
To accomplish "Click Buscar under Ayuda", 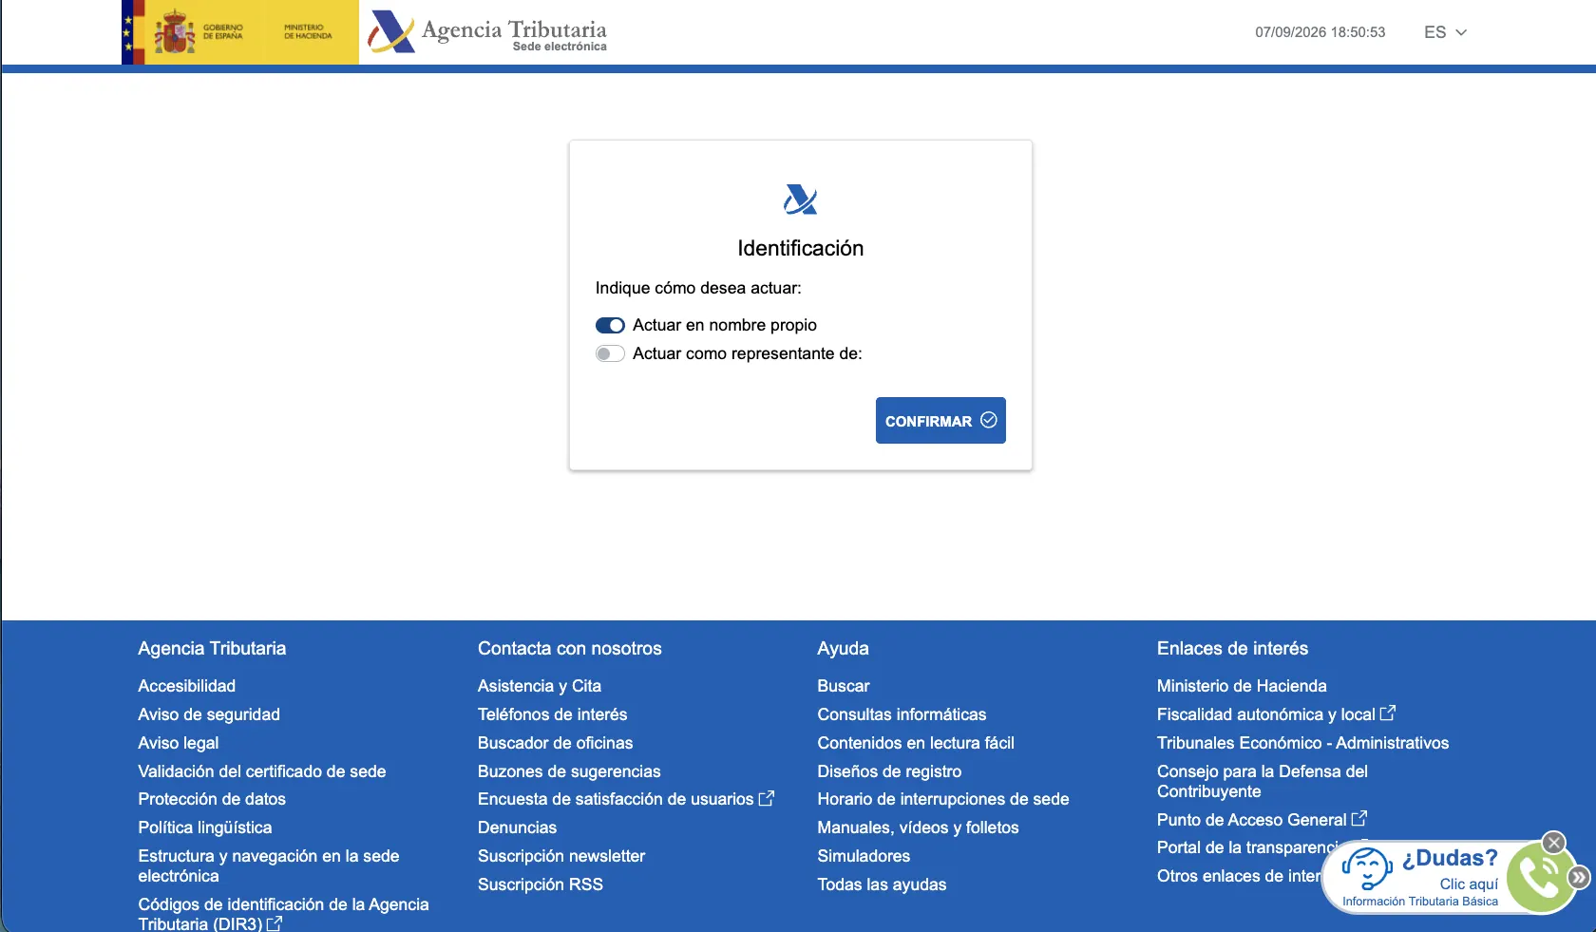I will (x=844, y=686).
